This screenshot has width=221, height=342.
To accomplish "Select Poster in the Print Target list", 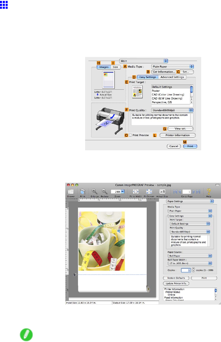I will (156, 91).
